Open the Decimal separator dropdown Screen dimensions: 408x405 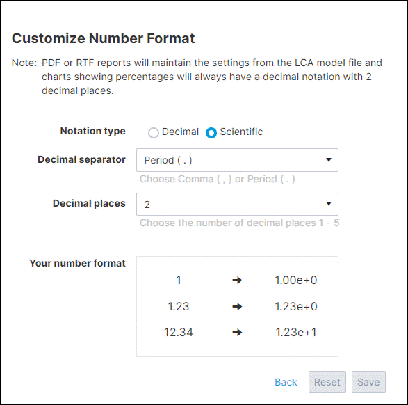237,160
